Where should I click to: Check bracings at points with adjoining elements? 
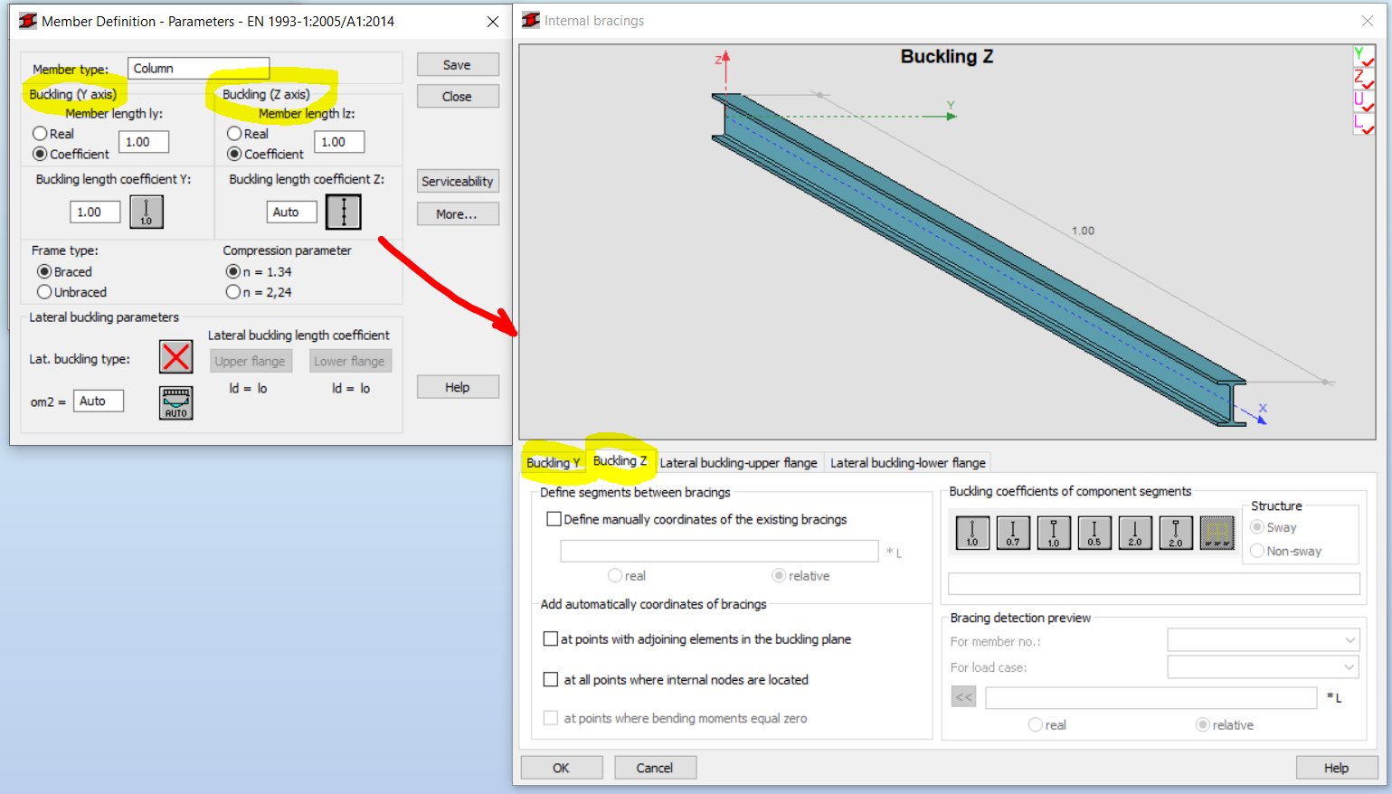(x=551, y=638)
